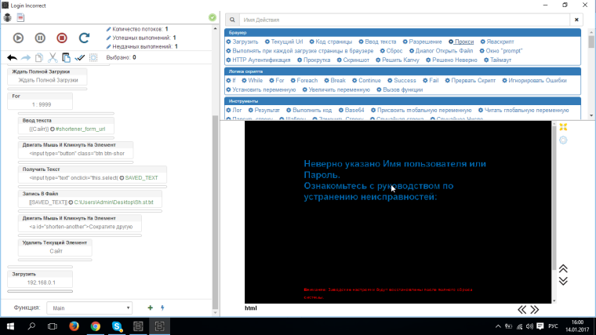596x335 pixels.
Task: Pause script execution
Action: click(40, 38)
